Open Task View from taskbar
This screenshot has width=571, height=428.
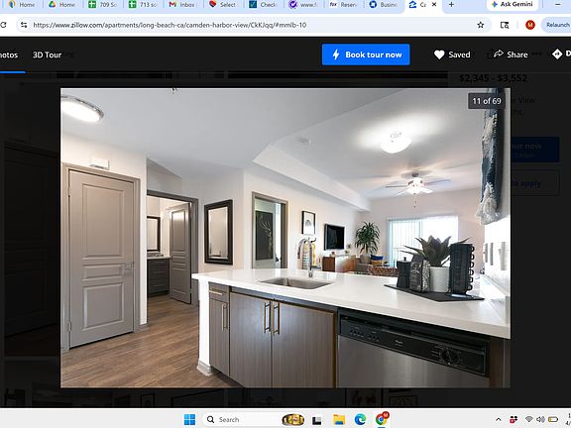click(x=317, y=420)
